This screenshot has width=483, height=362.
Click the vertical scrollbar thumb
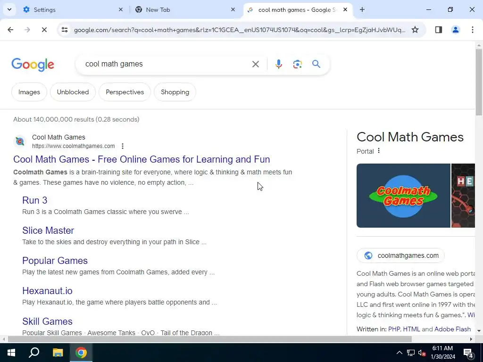(479, 82)
